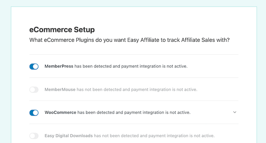The width and height of the screenshot is (266, 143).
Task: Toggle the MemberMouse integration switch
Action: (34, 90)
